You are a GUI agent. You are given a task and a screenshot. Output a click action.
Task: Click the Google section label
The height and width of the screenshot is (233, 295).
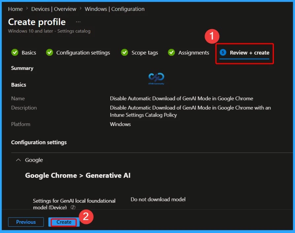tap(34, 160)
